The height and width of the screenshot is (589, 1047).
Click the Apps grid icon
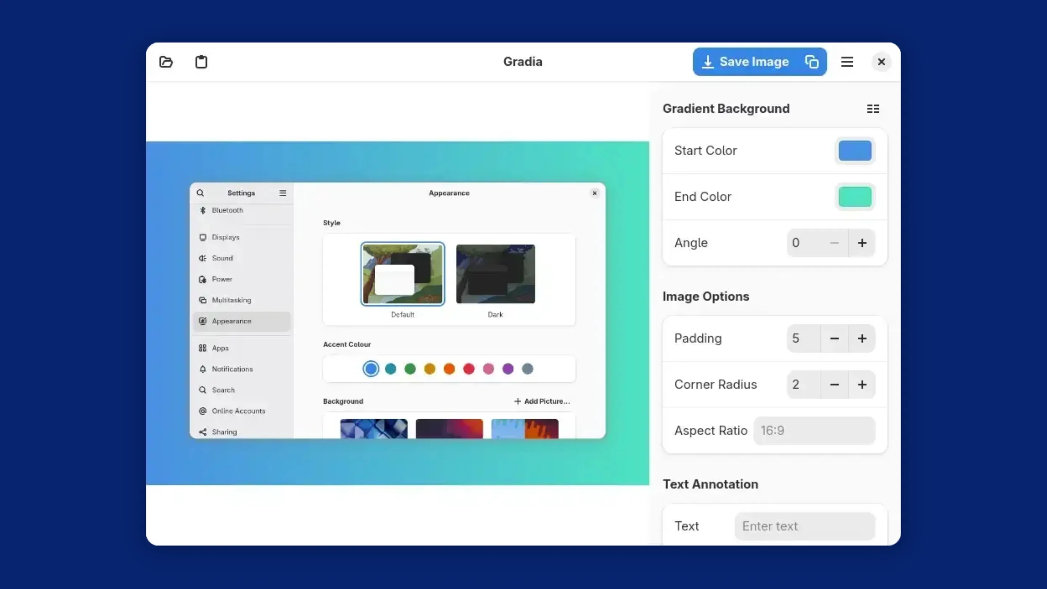(203, 348)
